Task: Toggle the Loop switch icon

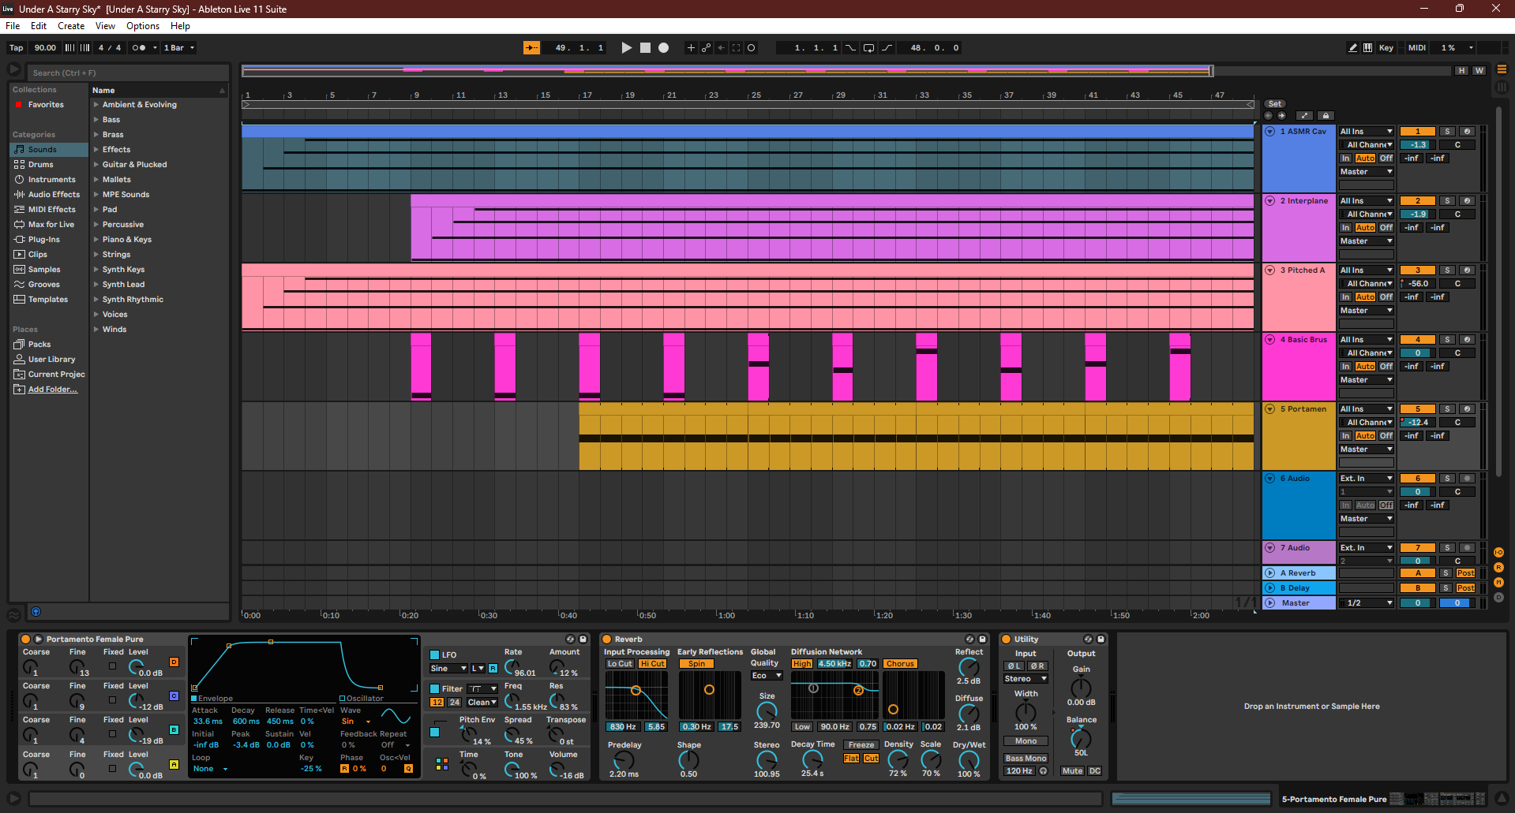Action: click(x=868, y=48)
